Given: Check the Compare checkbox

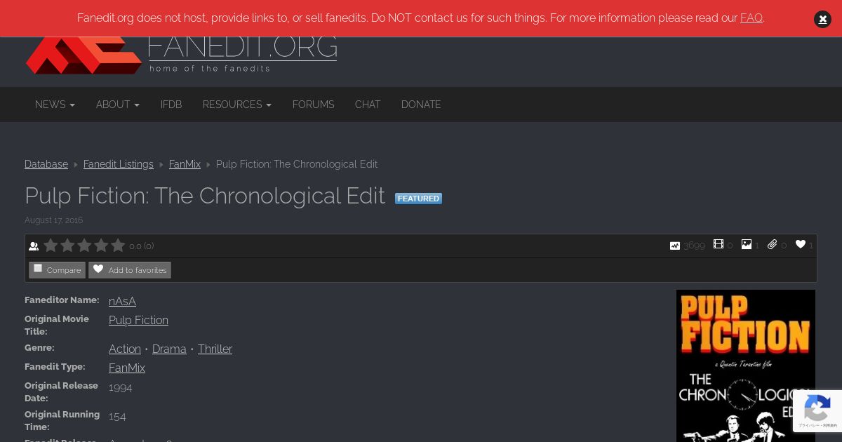Looking at the screenshot, I should pos(38,269).
